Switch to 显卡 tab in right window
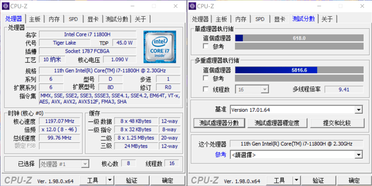 pyautogui.click(x=279, y=19)
